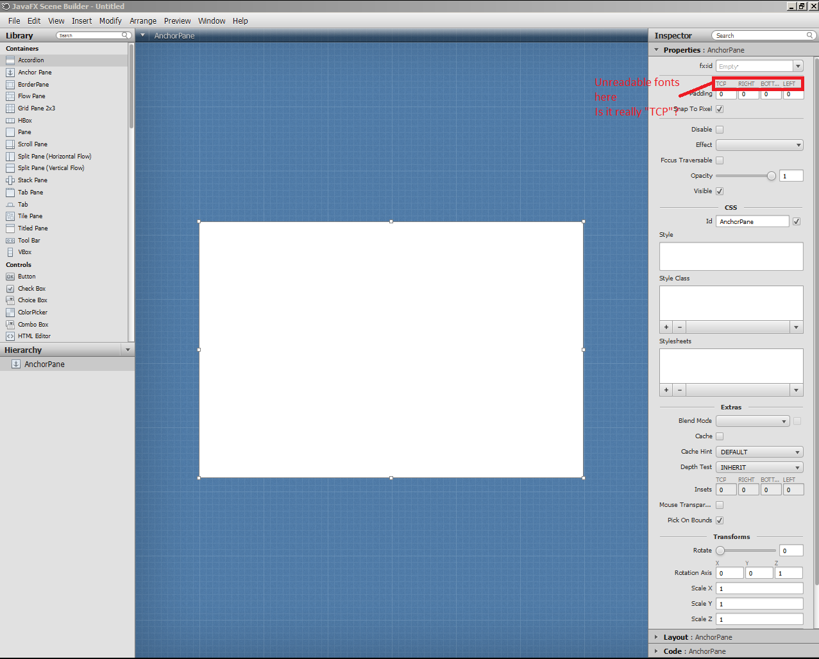Open the Effect dropdown

click(759, 145)
